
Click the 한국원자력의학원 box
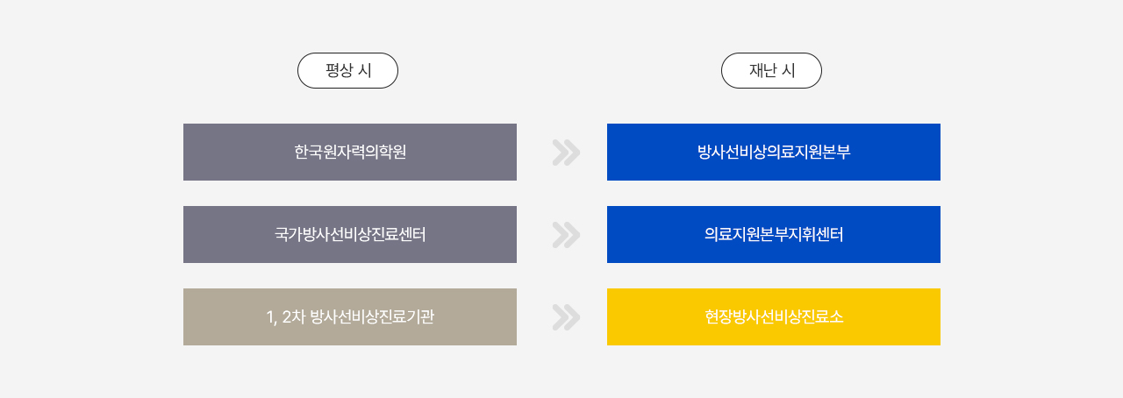(349, 153)
